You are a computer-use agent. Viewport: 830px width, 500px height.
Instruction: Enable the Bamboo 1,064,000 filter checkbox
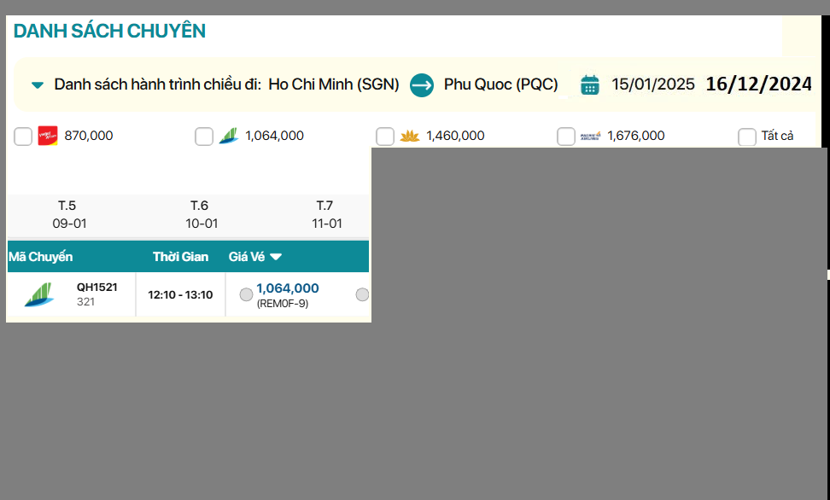tap(204, 137)
